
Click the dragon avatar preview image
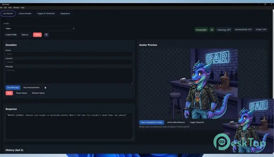204,84
